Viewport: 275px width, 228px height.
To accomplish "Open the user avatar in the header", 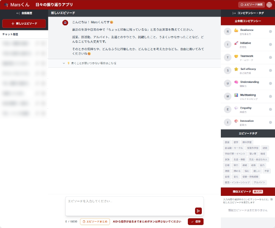I will tap(269, 5).
